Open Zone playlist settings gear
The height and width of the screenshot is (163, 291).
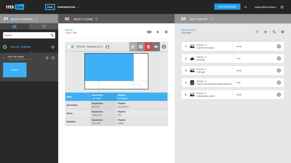(282, 32)
